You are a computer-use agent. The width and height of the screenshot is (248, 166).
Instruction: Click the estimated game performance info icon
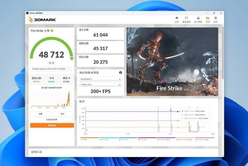pyautogui.click(x=121, y=72)
